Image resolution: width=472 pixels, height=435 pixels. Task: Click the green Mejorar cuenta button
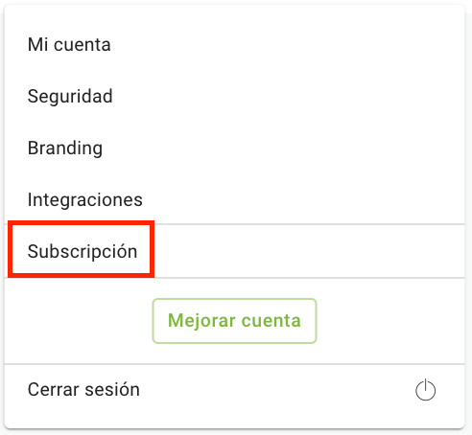[234, 321]
